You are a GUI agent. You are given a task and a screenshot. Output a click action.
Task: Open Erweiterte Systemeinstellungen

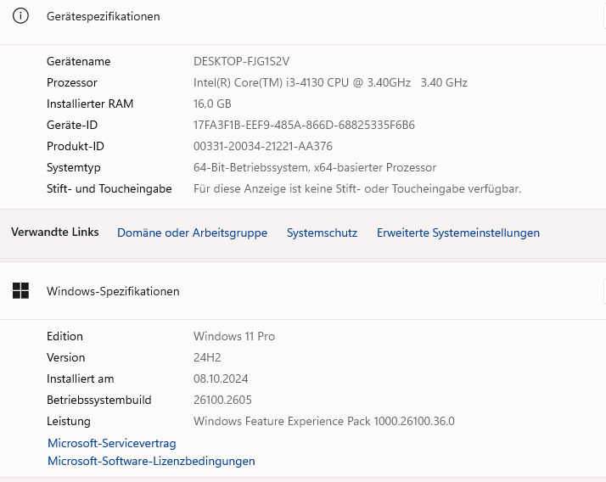457,233
